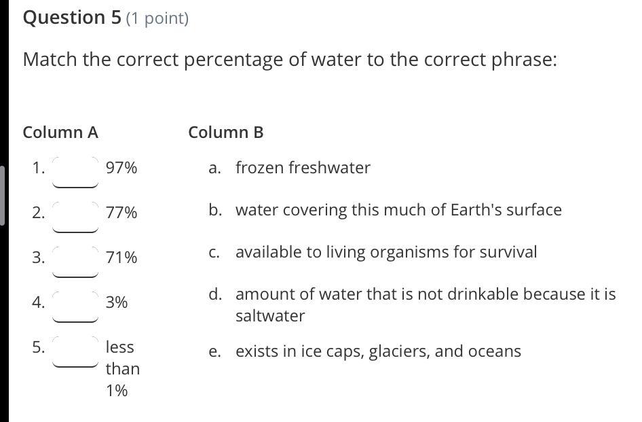Click option a, frozen freshwater
Image resolution: width=642 pixels, height=422 pixels.
click(x=303, y=168)
